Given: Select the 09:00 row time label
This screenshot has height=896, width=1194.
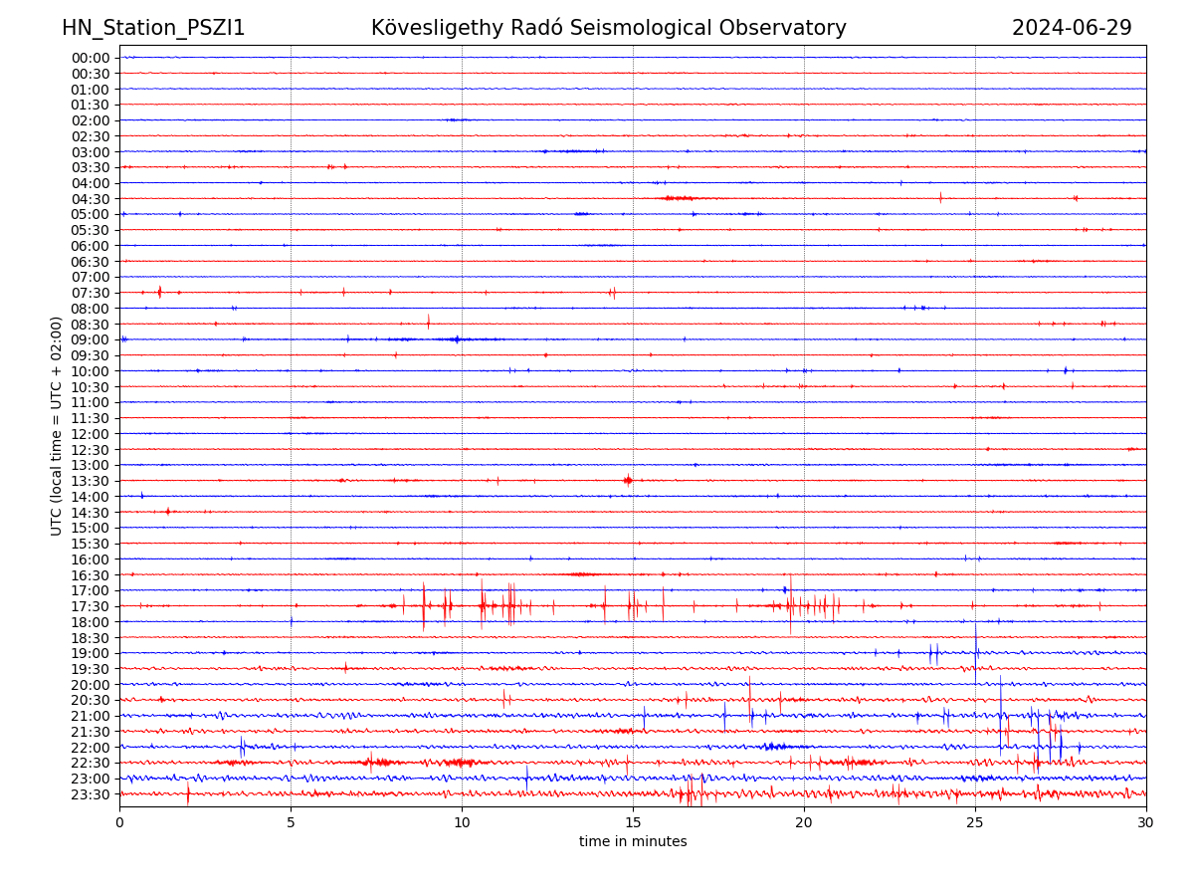Looking at the screenshot, I should point(91,339).
